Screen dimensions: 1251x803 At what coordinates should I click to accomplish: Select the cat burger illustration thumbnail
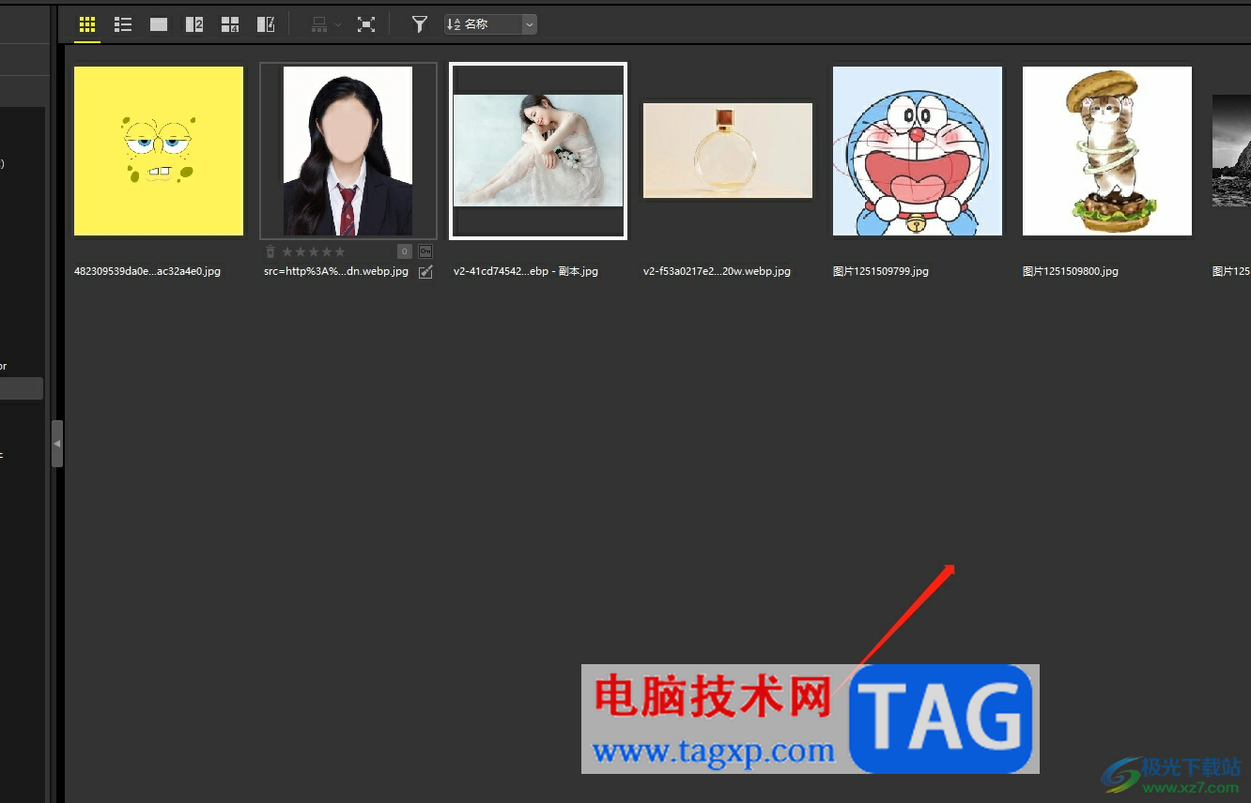click(1107, 151)
